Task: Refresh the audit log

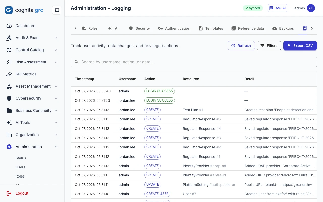Action: pyautogui.click(x=241, y=46)
